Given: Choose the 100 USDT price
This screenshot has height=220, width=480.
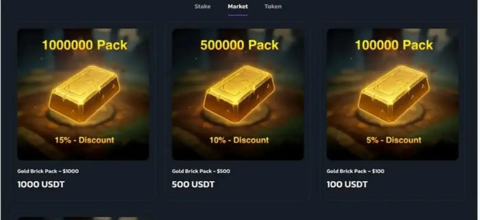Looking at the screenshot, I should point(347,184).
